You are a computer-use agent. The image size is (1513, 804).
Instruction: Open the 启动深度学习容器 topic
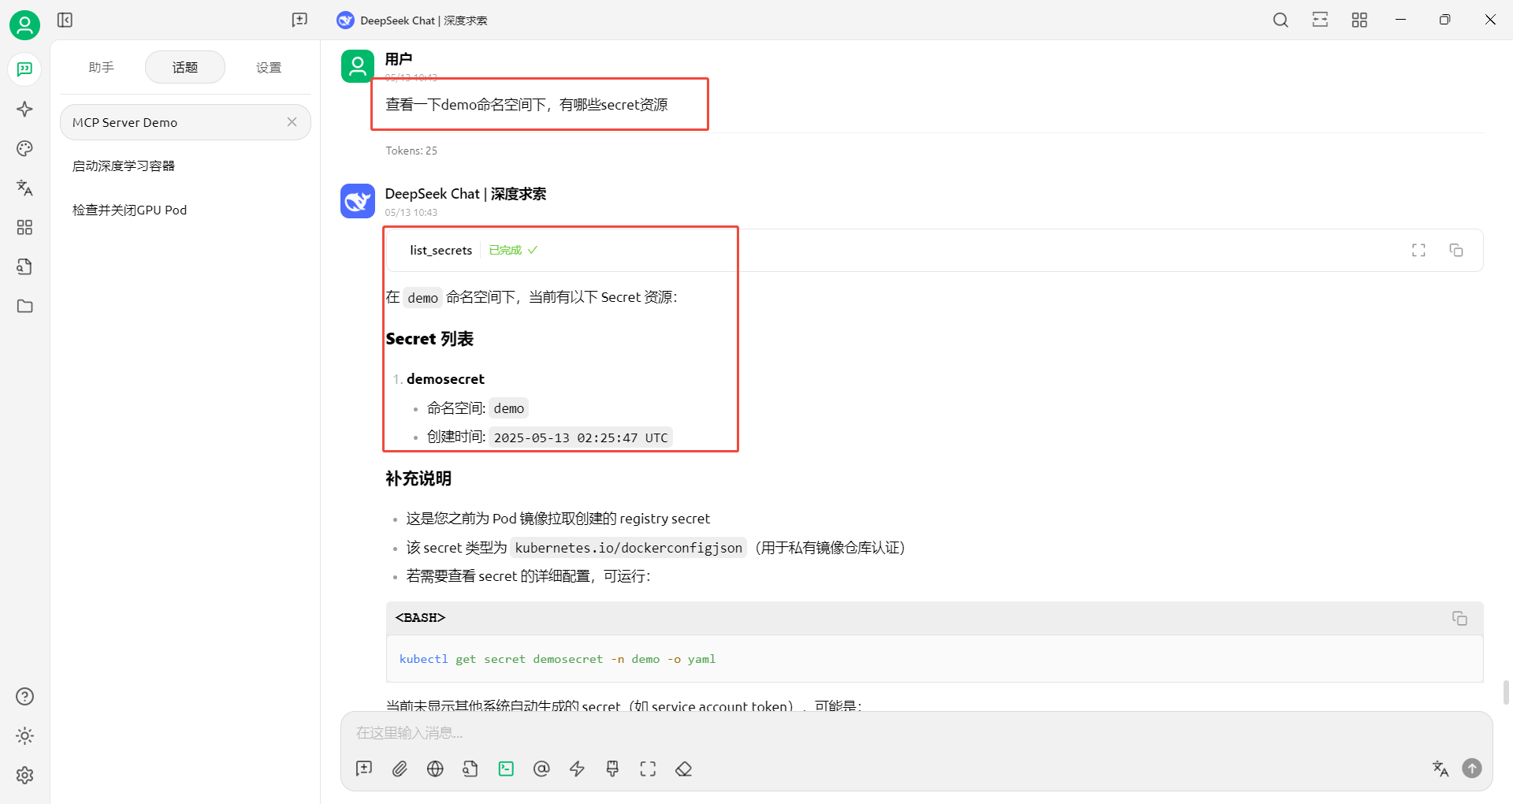coord(124,166)
